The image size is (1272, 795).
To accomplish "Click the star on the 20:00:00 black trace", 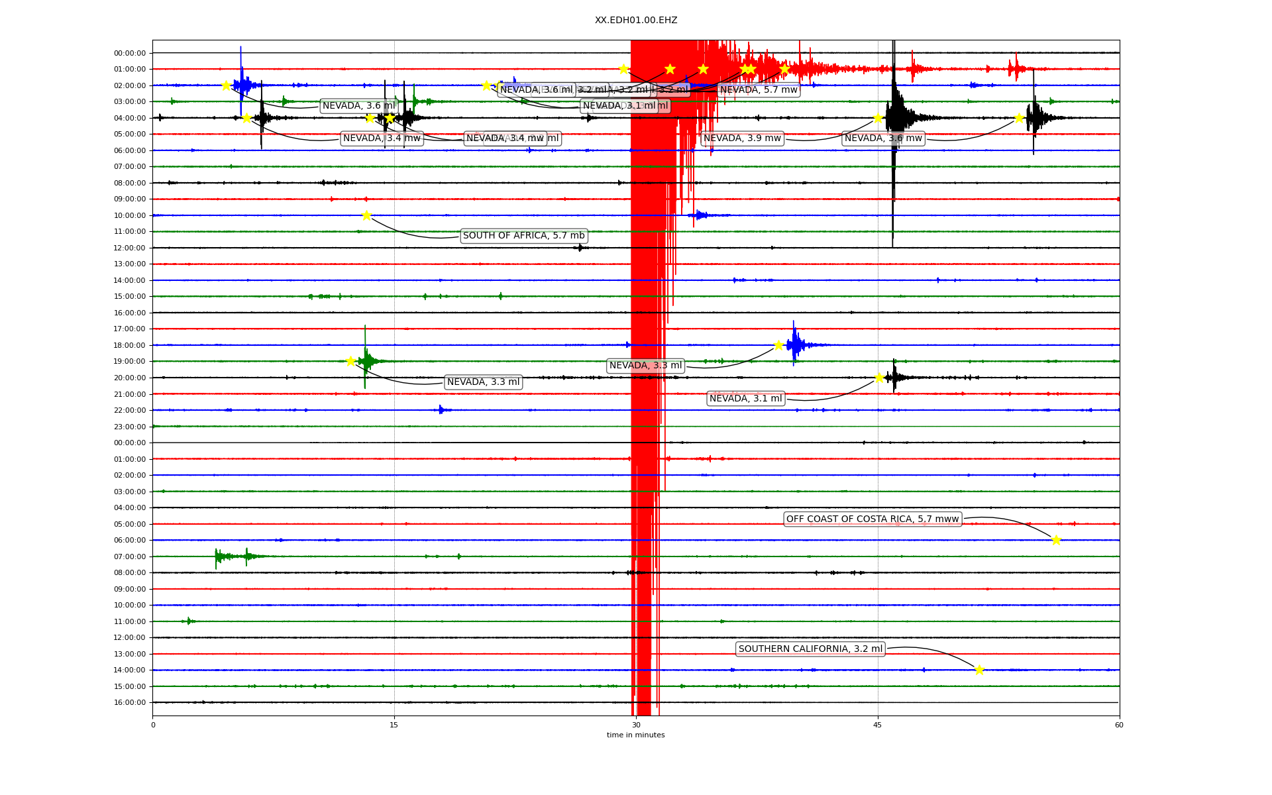I will tap(879, 378).
